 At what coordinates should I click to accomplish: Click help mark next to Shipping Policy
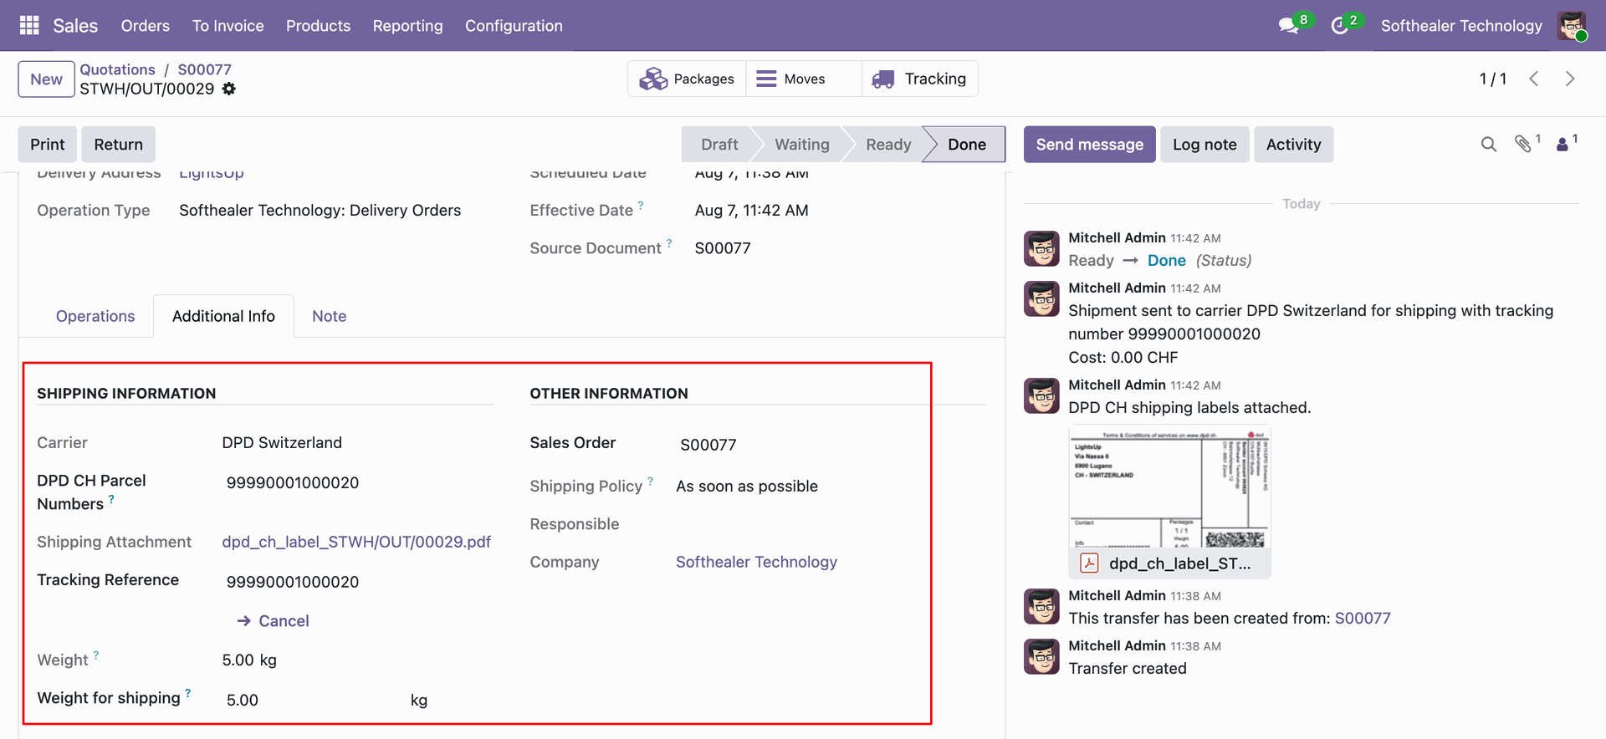pos(650,481)
